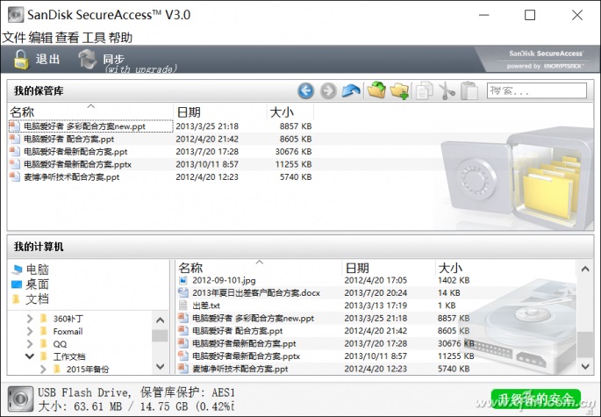Click the grey forward arrow

tap(328, 91)
